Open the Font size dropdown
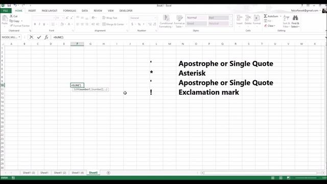 [x=63, y=18]
